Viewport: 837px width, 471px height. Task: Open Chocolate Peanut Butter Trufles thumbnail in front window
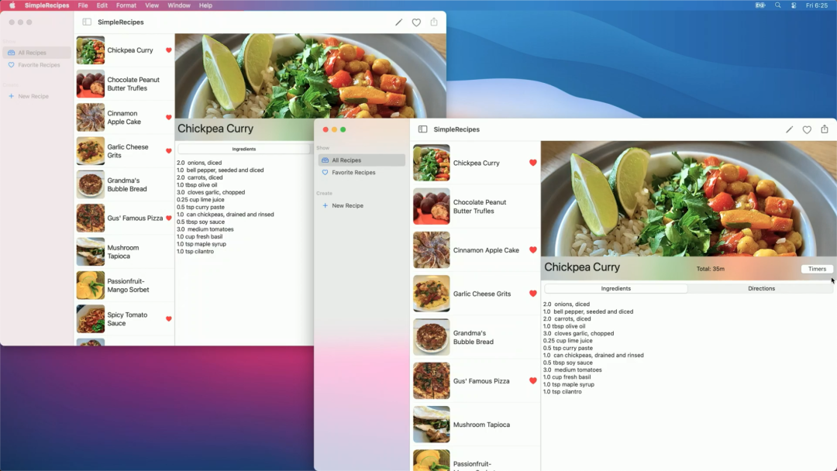pos(432,206)
